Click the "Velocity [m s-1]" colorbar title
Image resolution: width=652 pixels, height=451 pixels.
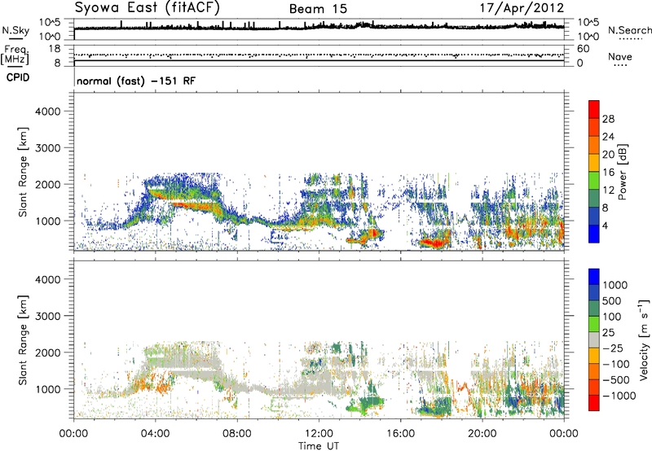point(645,340)
